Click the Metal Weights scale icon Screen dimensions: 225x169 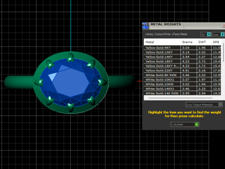pos(145,26)
